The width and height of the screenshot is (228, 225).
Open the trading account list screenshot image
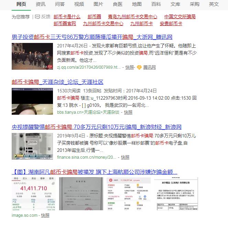(129, 194)
